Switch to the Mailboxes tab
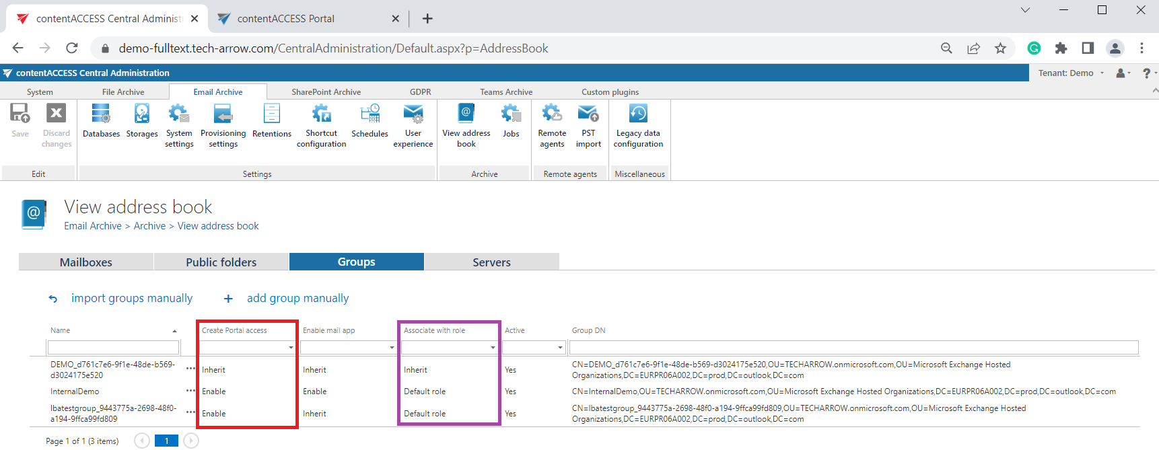Screen dimensions: 1159x450 click(x=86, y=262)
